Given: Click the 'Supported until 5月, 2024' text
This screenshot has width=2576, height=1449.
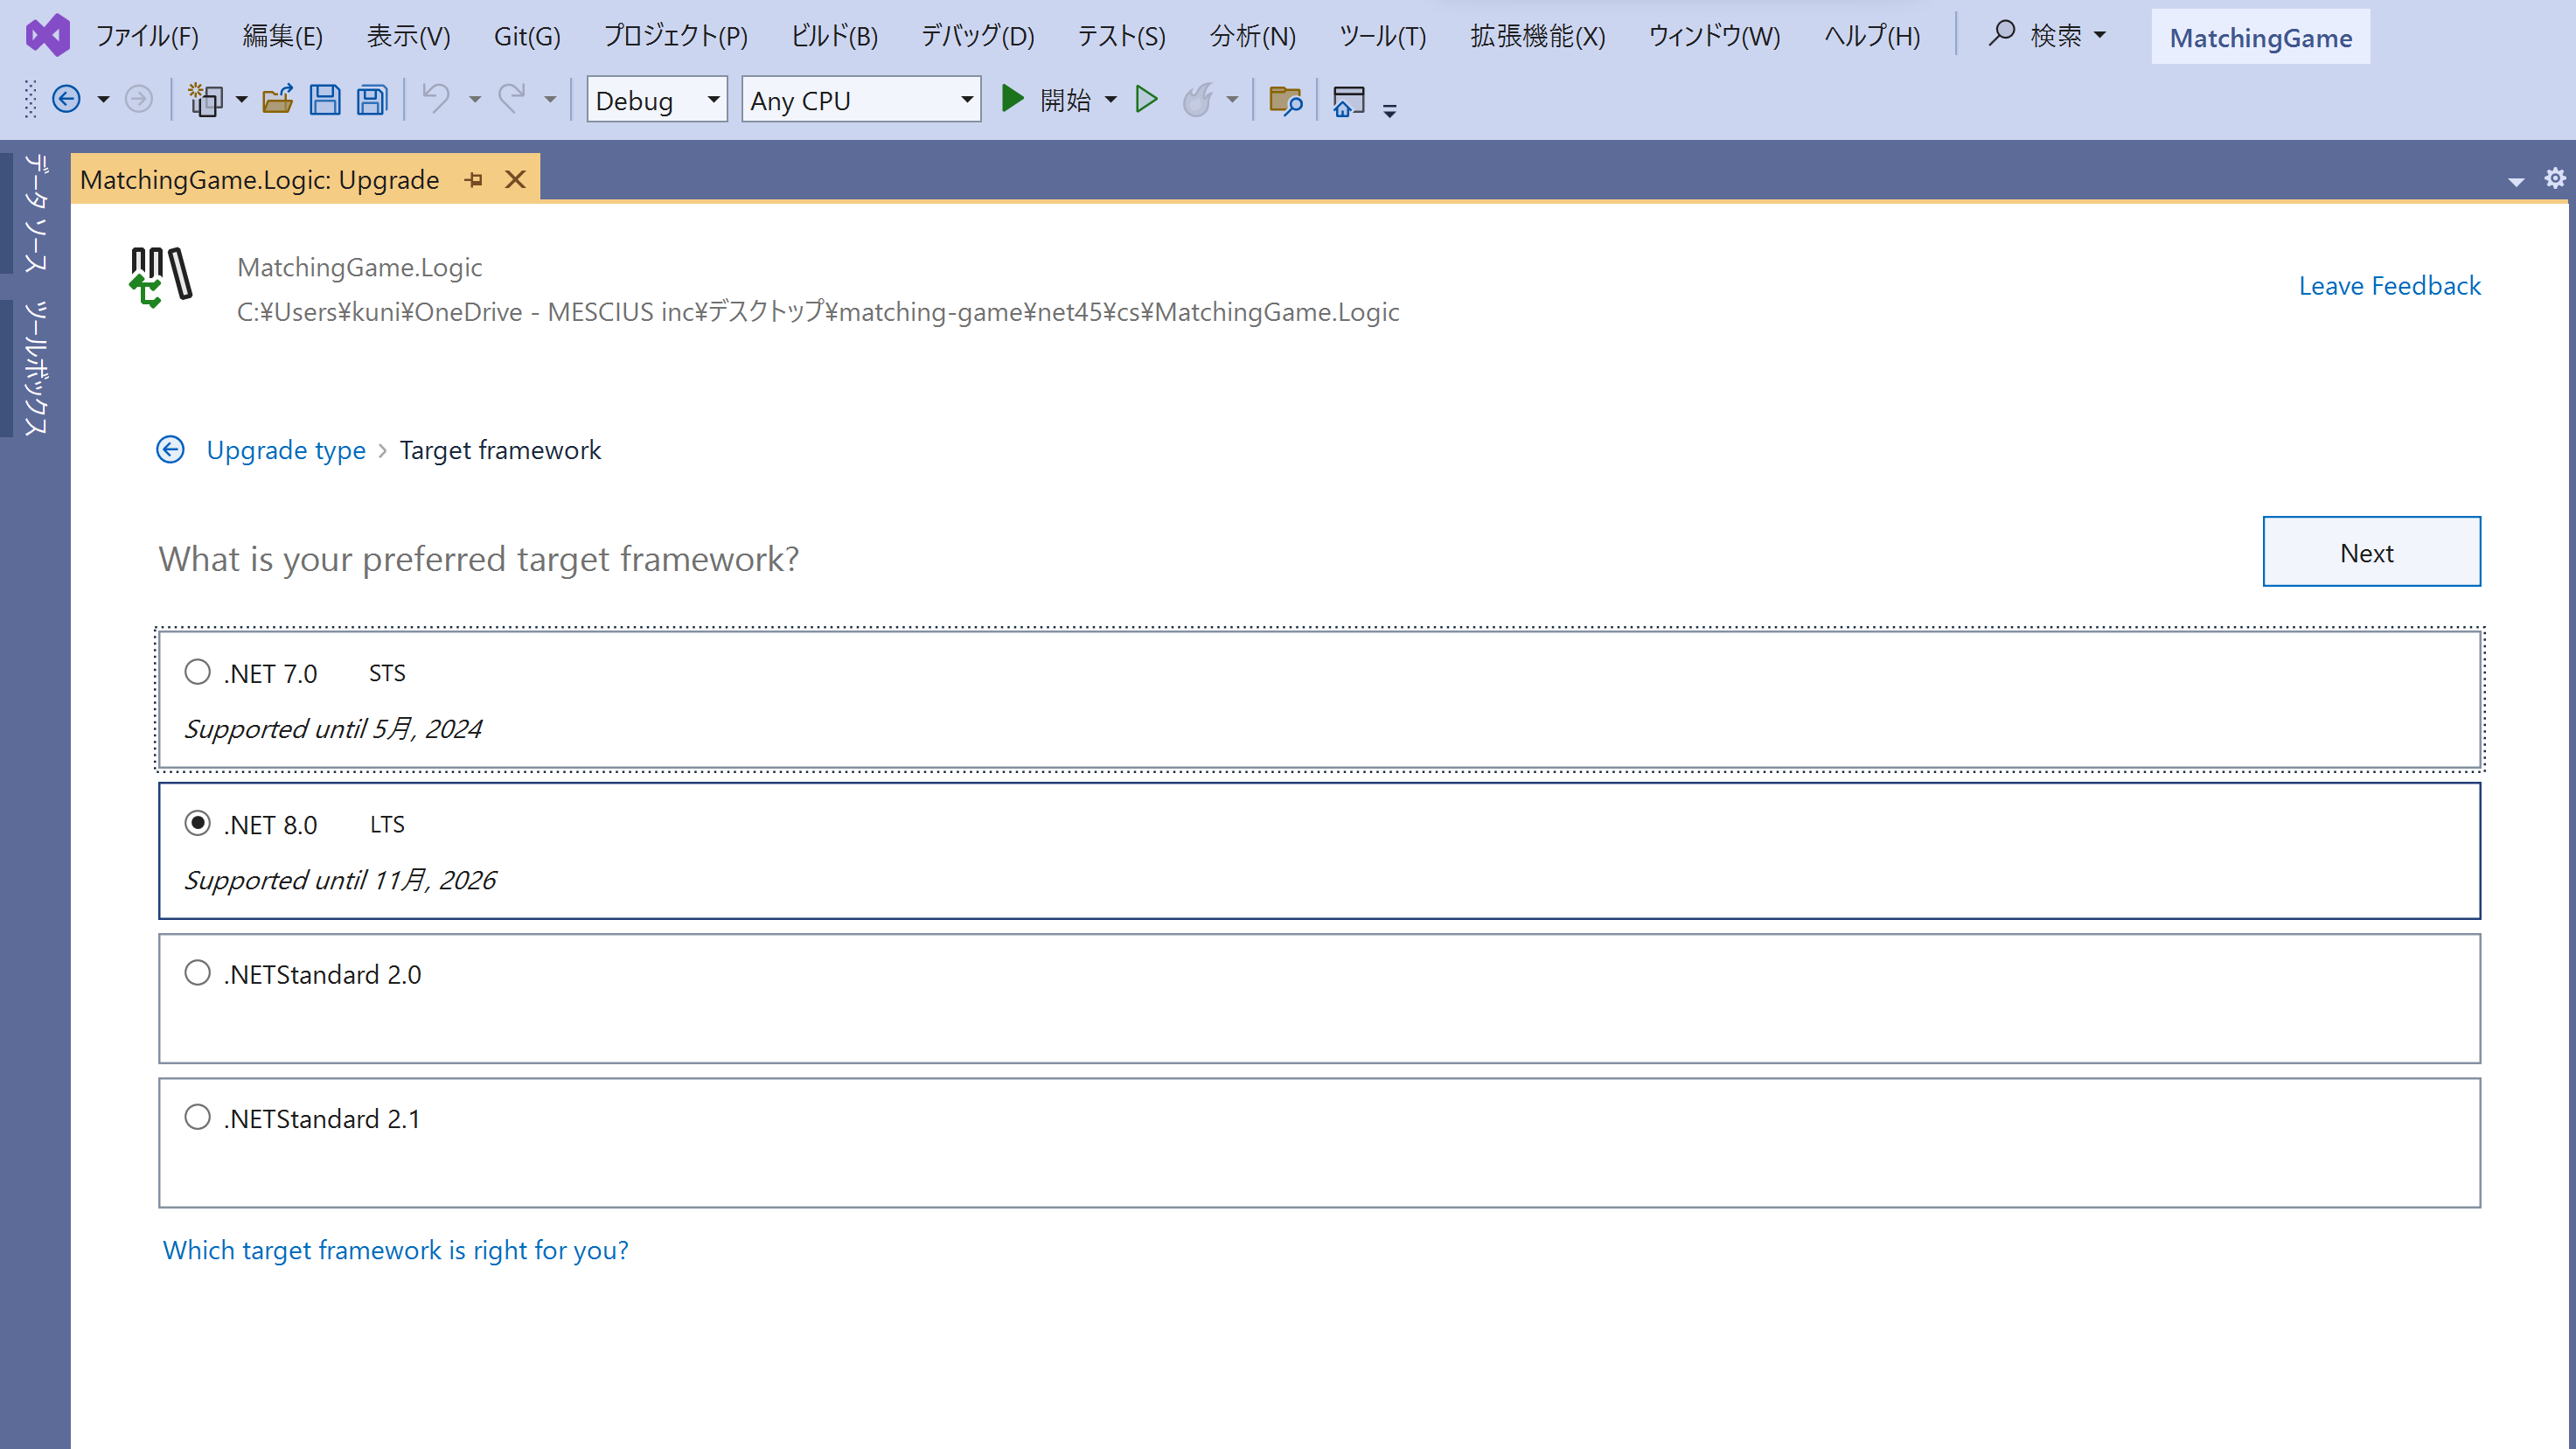Looking at the screenshot, I should pyautogui.click(x=333, y=729).
